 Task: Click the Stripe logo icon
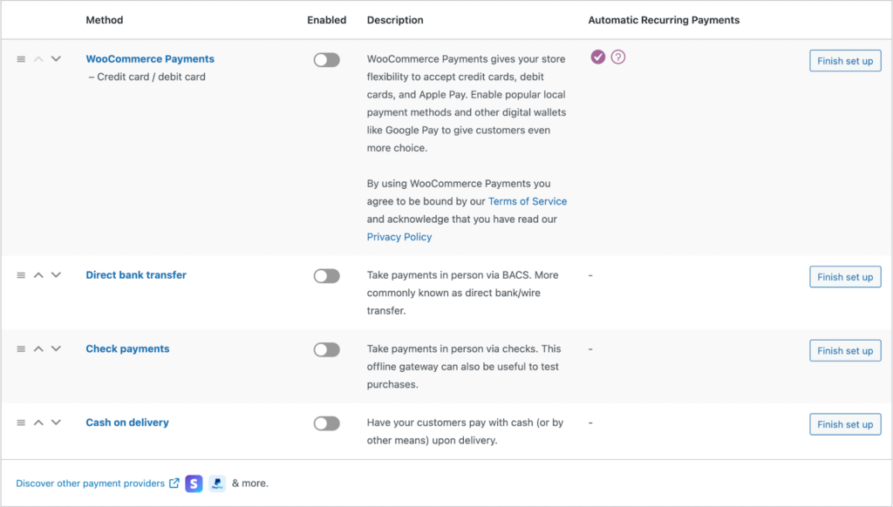coord(194,483)
